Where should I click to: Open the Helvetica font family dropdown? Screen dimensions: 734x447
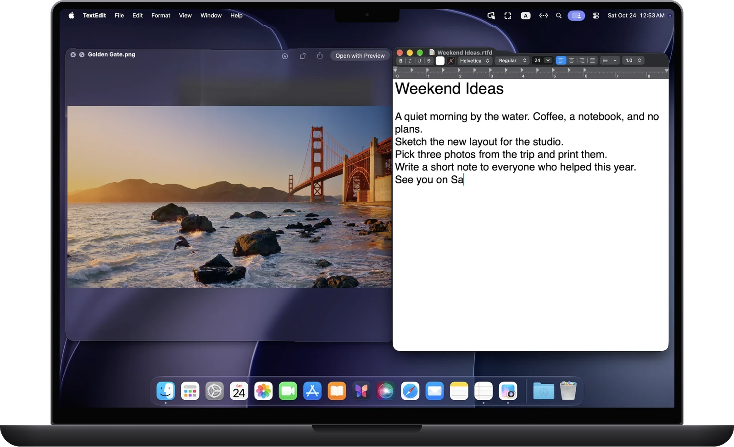point(475,61)
